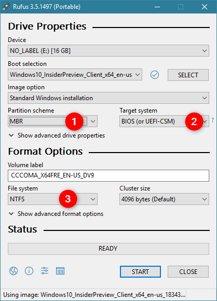
Task: Click the Using image status bar text
Action: 94,295
